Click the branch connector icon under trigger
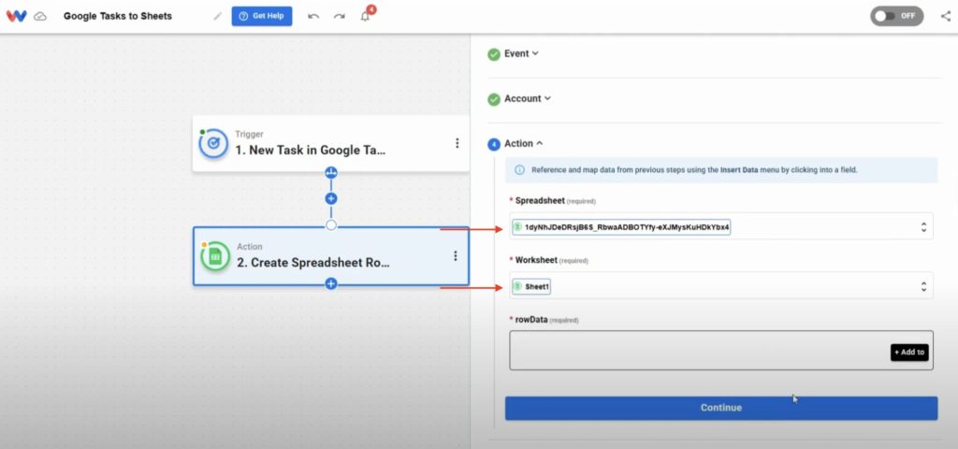Screen dimensions: 958x449 331,172
